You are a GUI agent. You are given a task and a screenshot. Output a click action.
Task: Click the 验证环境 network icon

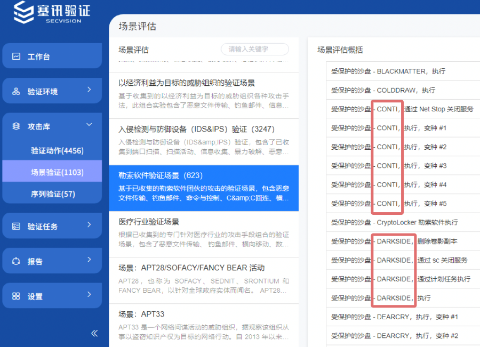pyautogui.click(x=16, y=92)
